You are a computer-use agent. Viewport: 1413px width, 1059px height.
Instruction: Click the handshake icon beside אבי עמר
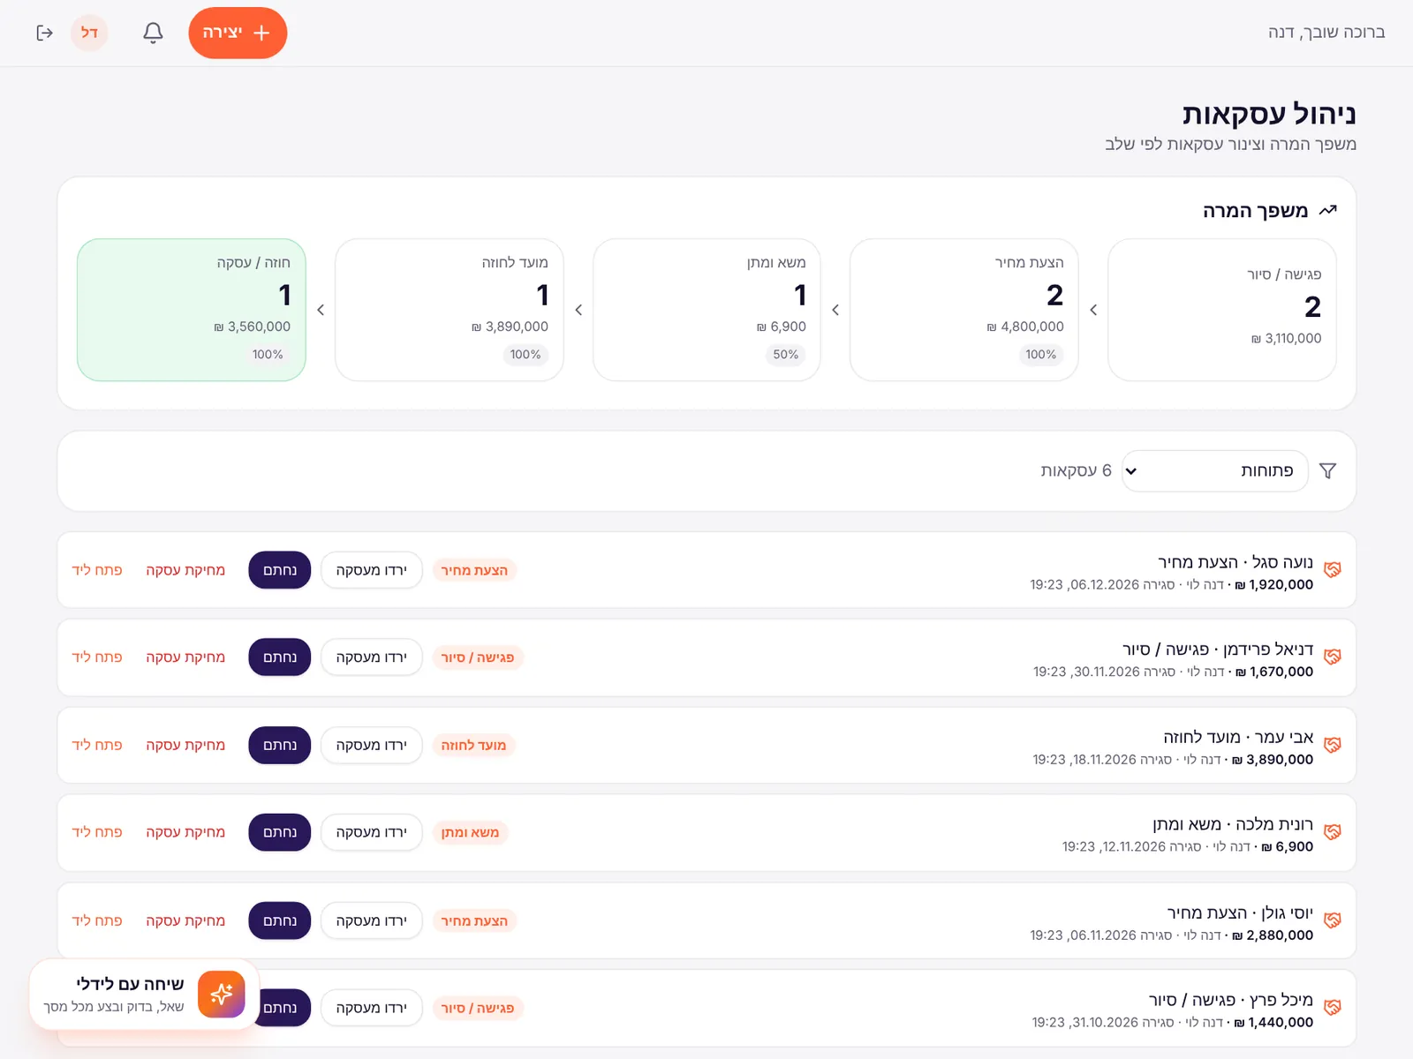click(x=1333, y=745)
